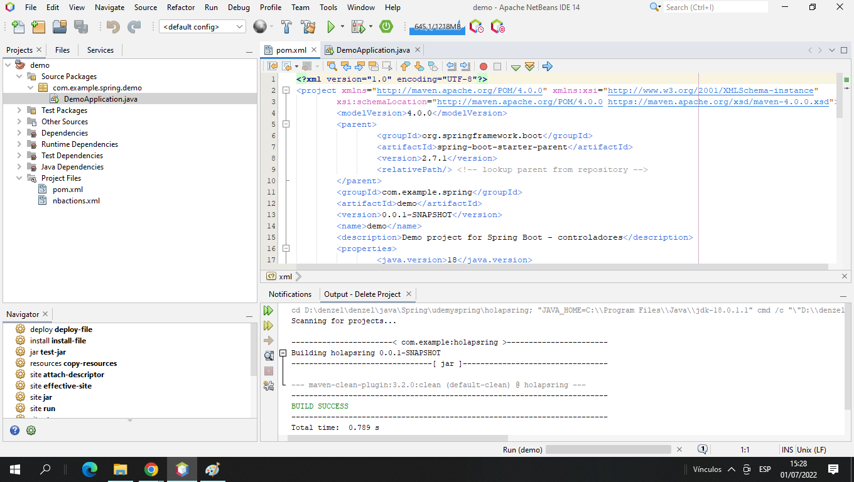Click Find Selection magnifier in editor toolbar
The image size is (854, 482).
[x=332, y=66]
